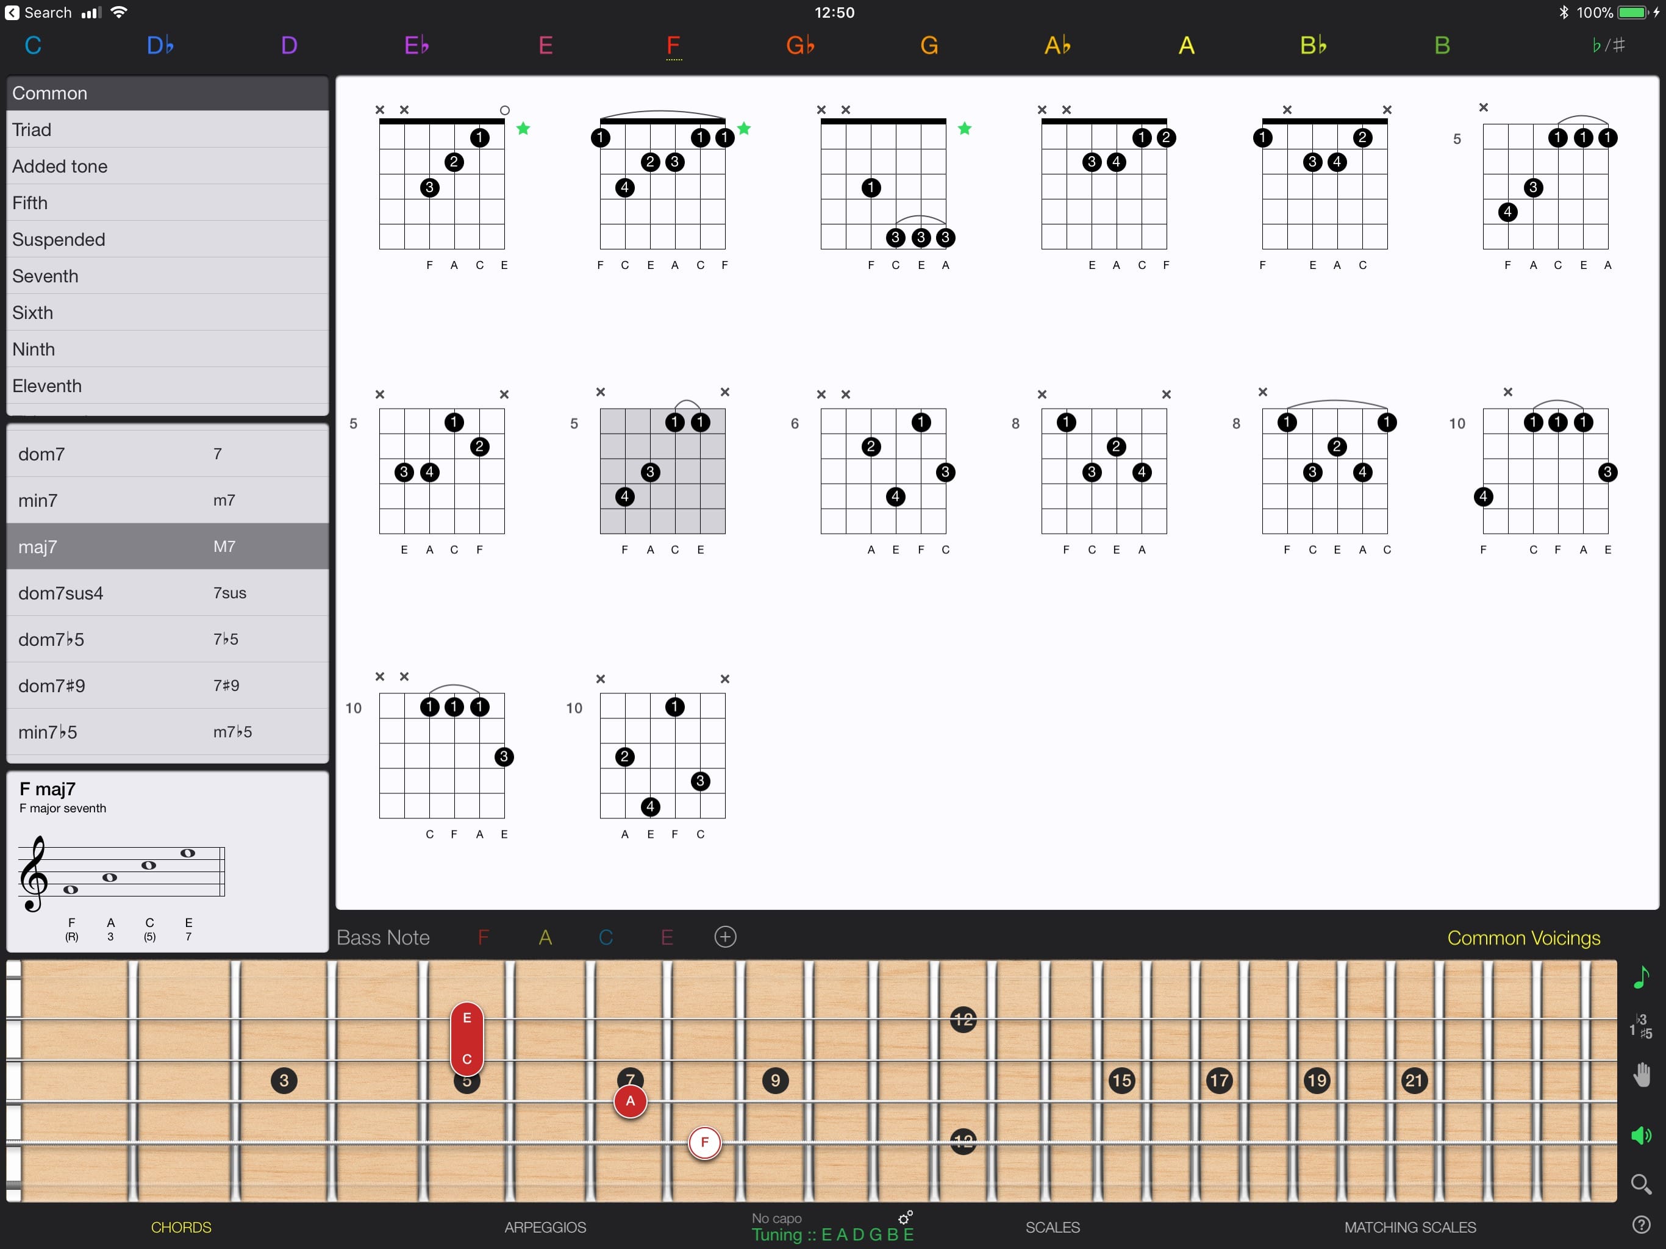Mute chord playback via speaker icon
This screenshot has height=1249, width=1666.
pyautogui.click(x=1642, y=1136)
